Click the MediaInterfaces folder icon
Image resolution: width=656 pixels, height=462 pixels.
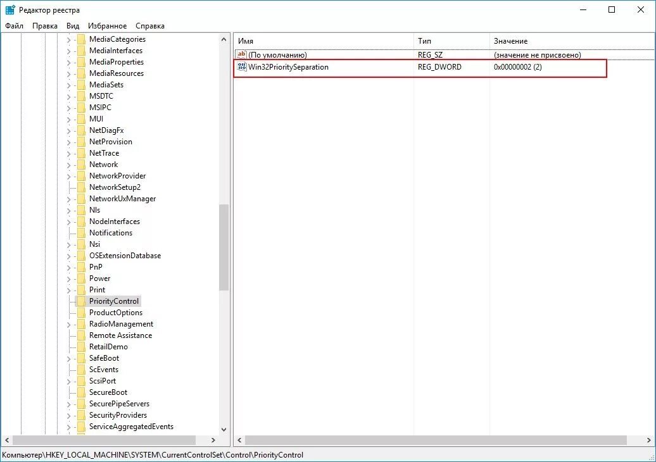tap(81, 51)
